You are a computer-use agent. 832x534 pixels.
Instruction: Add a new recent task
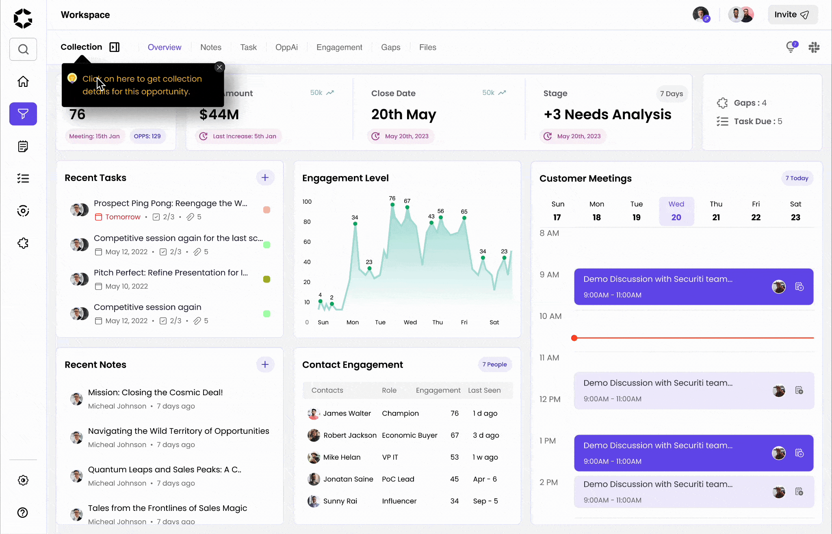point(265,178)
